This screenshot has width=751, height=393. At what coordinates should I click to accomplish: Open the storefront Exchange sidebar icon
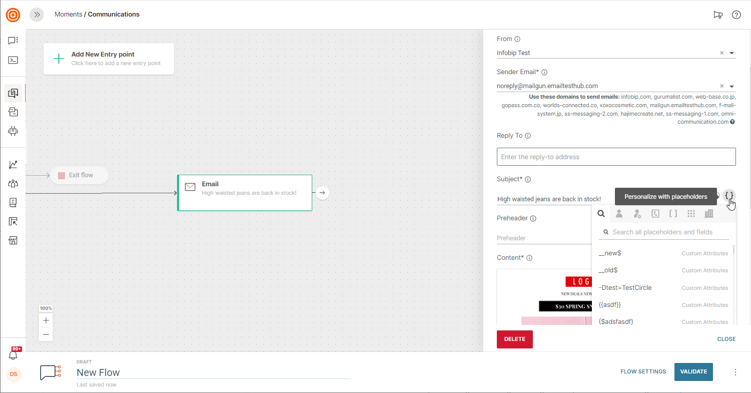tap(13, 241)
